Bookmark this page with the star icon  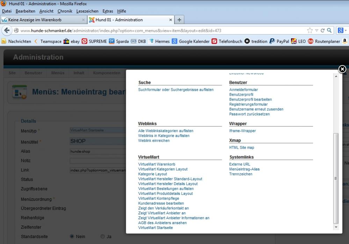click(x=310, y=30)
